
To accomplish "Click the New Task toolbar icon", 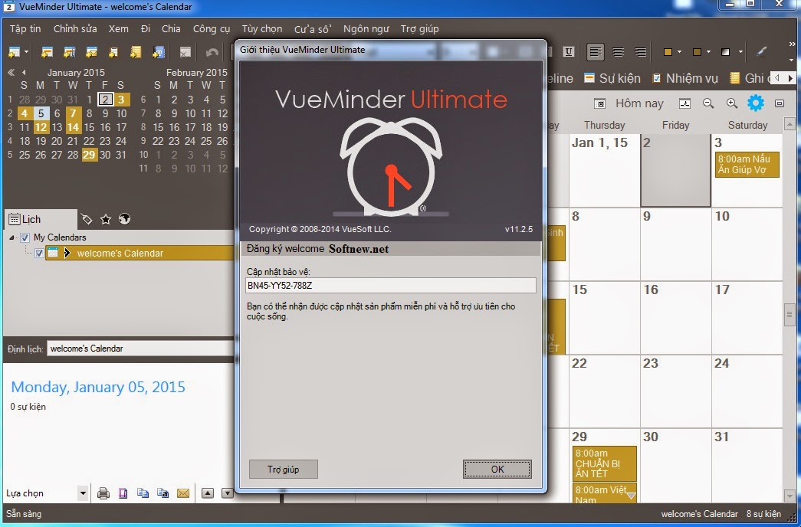I will [113, 52].
